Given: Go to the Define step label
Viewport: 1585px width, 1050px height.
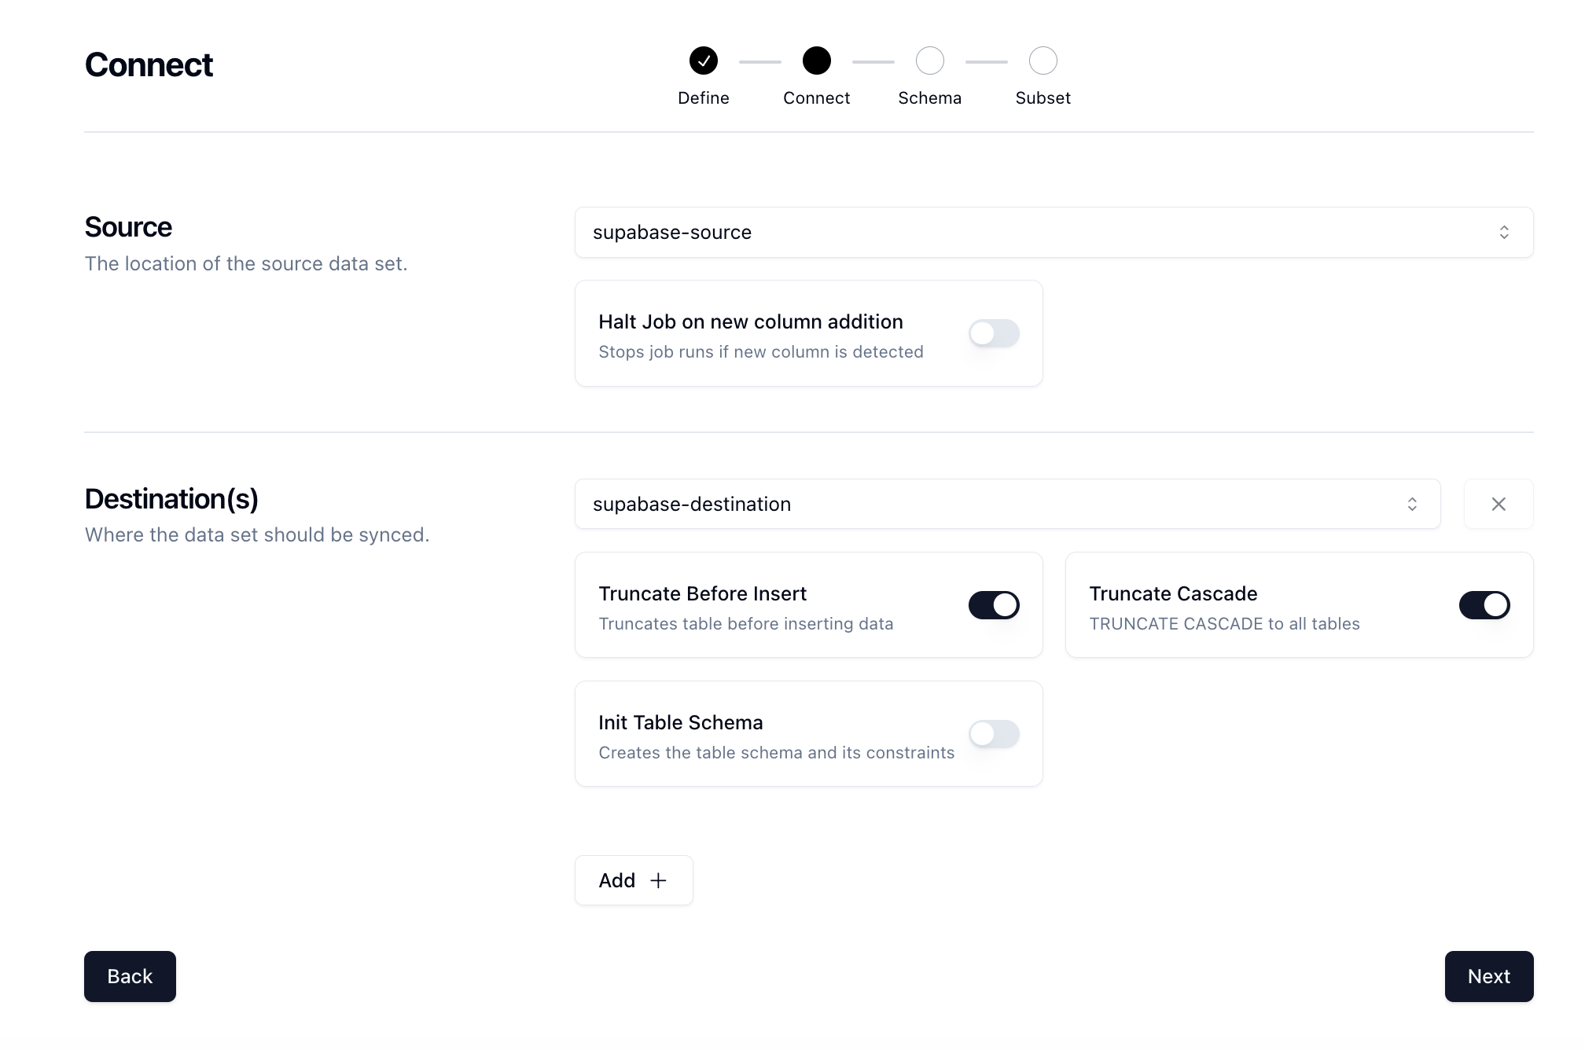Looking at the screenshot, I should coord(703,98).
